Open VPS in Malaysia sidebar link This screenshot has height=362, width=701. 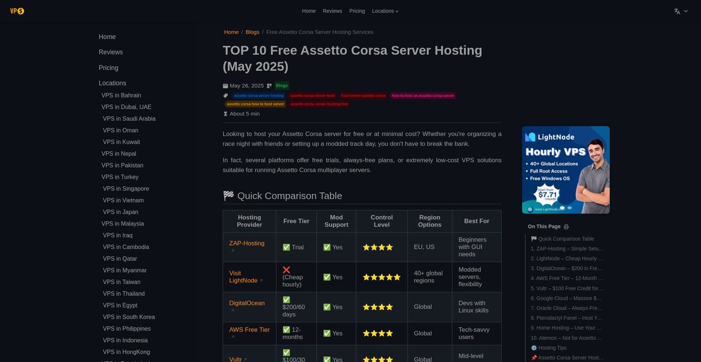pos(123,224)
